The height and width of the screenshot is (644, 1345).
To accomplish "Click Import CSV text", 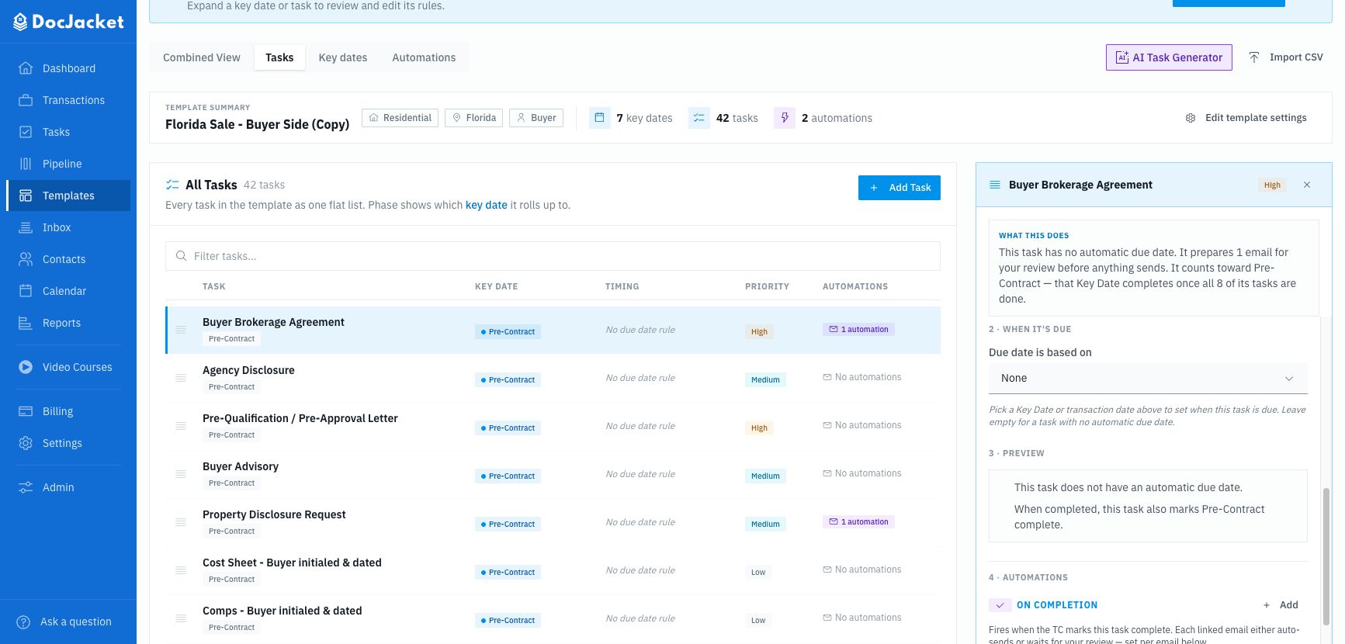I will click(x=1296, y=57).
